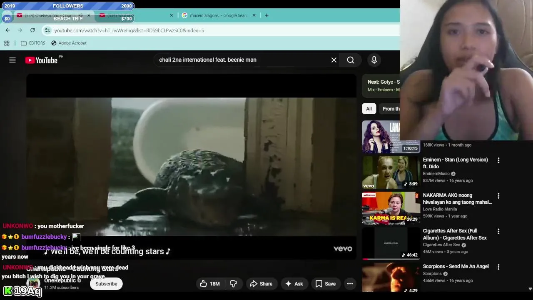Open more actions ellipsis under video
533x300 pixels.
click(350, 284)
